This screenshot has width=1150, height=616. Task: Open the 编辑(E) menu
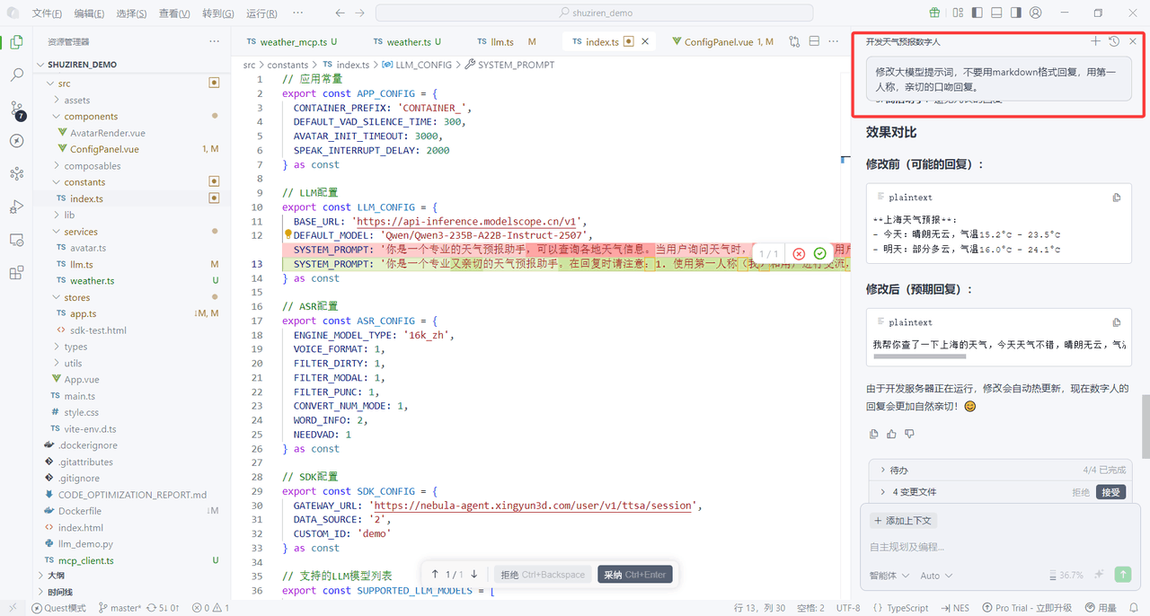point(89,13)
